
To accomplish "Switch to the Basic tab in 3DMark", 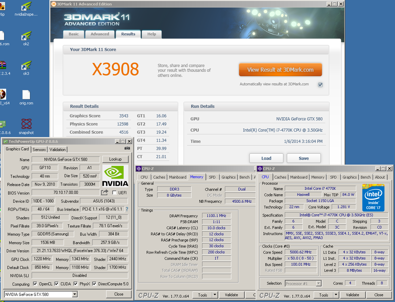I will 73,34.
